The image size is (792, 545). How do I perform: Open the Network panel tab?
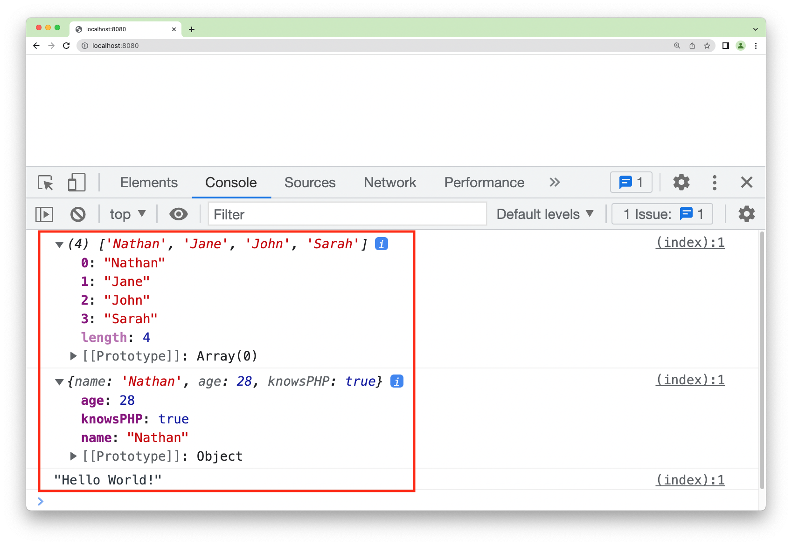coord(390,182)
